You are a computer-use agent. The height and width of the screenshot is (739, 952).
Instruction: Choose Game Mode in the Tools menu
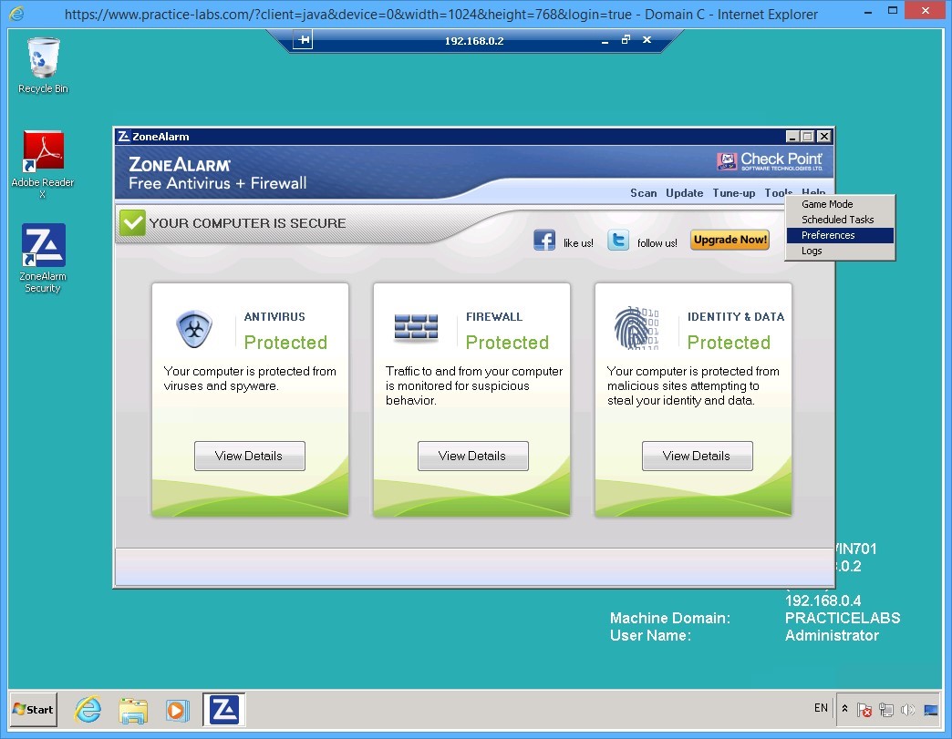tap(826, 204)
